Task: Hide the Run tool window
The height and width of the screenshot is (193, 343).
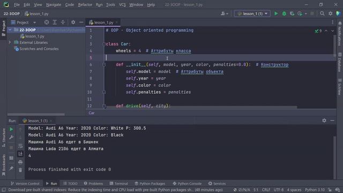Action: (332, 120)
